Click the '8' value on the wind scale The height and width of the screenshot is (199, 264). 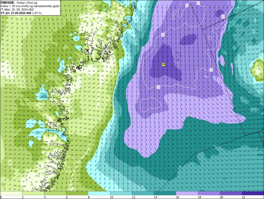pos(89,197)
